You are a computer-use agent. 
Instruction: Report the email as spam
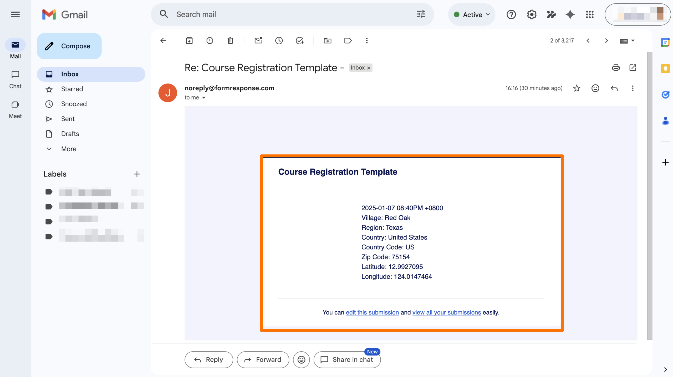pos(210,41)
